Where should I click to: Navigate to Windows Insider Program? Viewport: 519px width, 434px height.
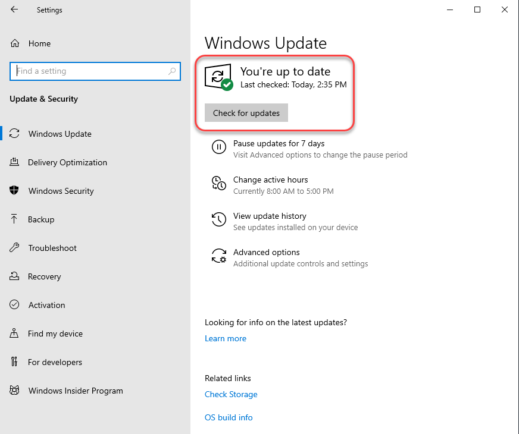pos(76,391)
